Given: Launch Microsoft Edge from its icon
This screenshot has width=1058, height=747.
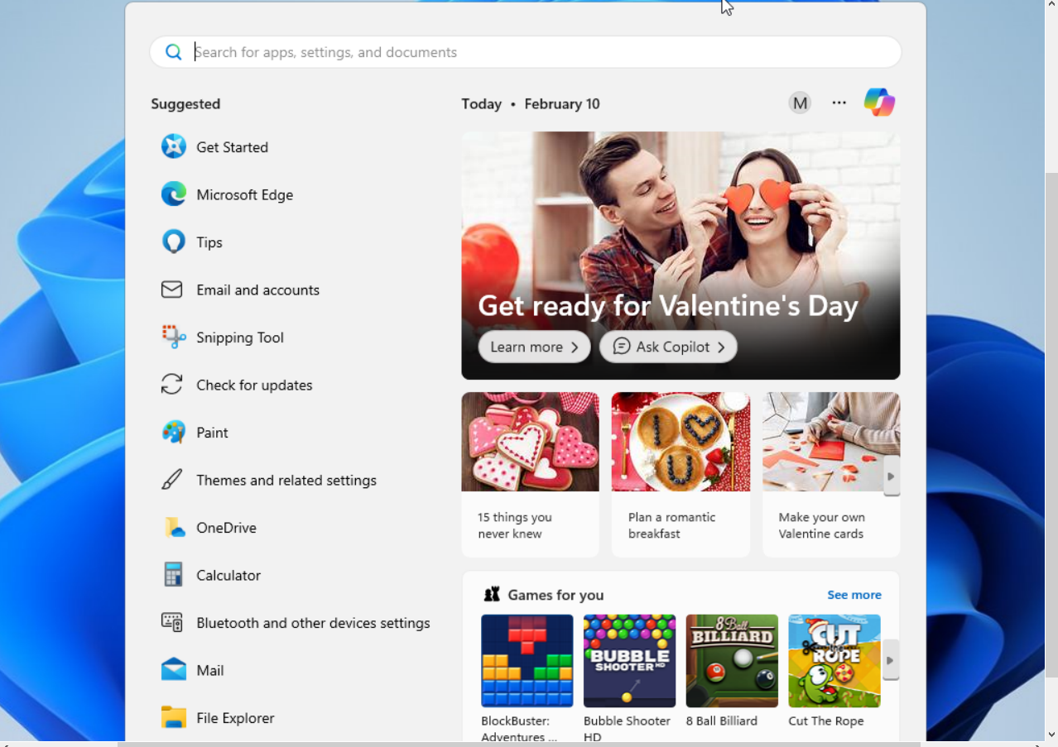Looking at the screenshot, I should 173,194.
